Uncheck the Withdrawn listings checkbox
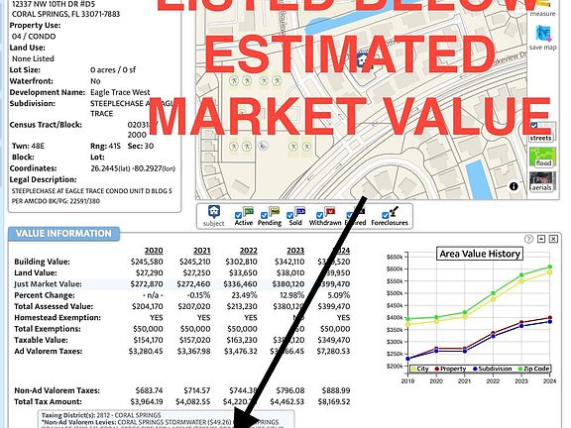The width and height of the screenshot is (571, 428). [x=319, y=215]
